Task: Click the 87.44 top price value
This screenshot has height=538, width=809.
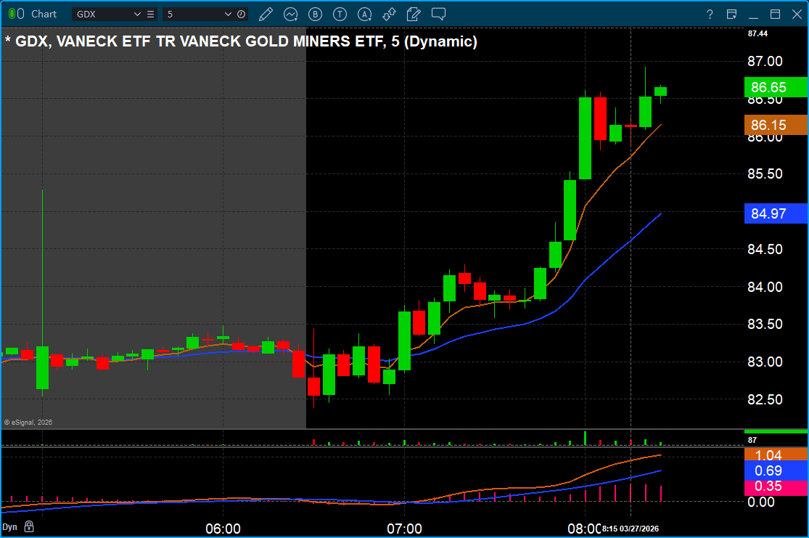Action: tap(758, 33)
